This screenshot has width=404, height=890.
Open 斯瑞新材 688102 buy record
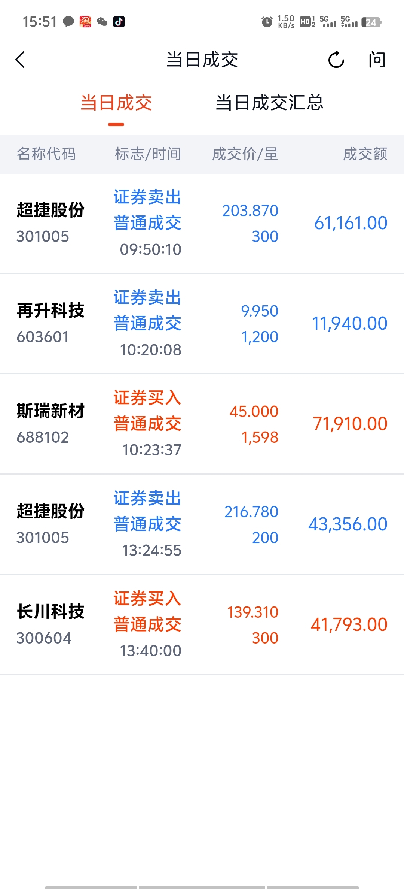[x=202, y=424]
